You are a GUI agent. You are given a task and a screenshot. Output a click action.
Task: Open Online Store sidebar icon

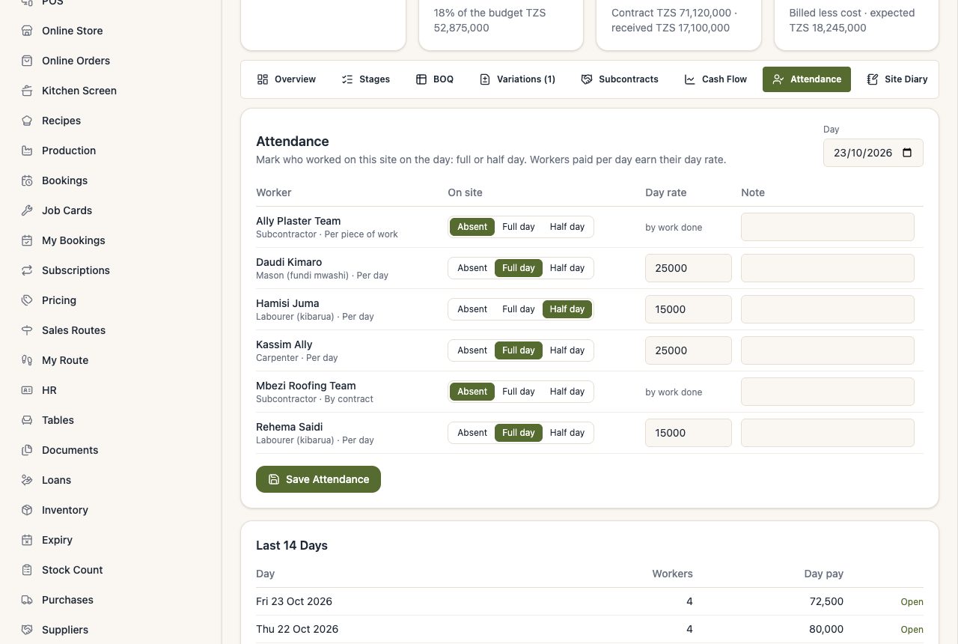point(27,31)
